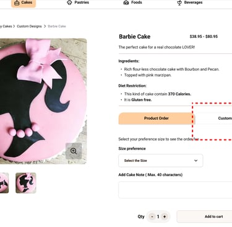The width and height of the screenshot is (232, 227).
Task: Click the Cakes breadcrumb link
Action: [x=6, y=26]
